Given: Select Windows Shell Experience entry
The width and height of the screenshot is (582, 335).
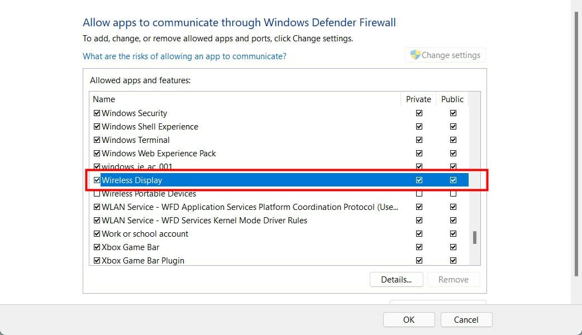Looking at the screenshot, I should pyautogui.click(x=150, y=127).
